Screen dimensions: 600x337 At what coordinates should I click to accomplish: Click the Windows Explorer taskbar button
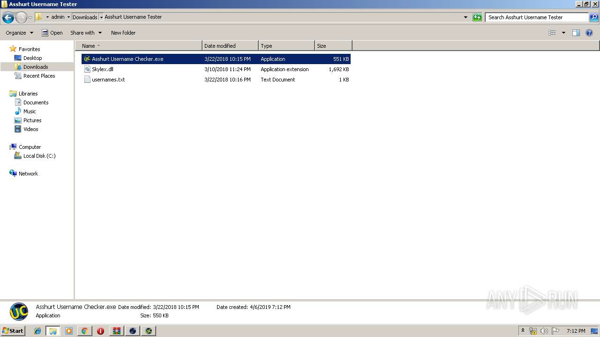coord(53,331)
